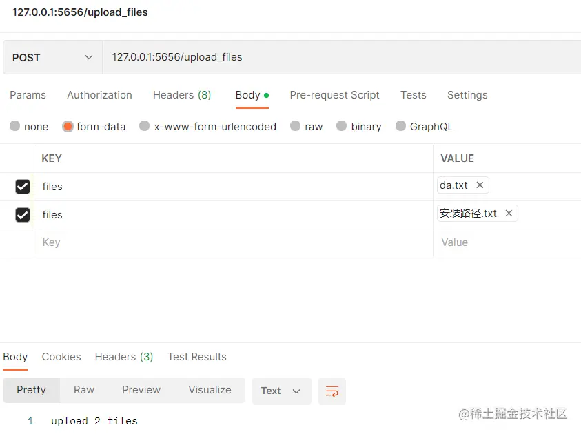The height and width of the screenshot is (434, 581).
Task: Open the Pre-request Script tab
Action: [x=334, y=95]
